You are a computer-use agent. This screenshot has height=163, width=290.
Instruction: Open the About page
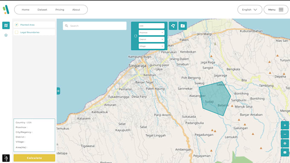(x=76, y=10)
